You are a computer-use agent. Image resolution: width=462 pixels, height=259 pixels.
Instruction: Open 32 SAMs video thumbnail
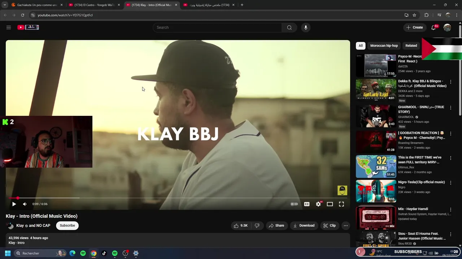click(376, 167)
